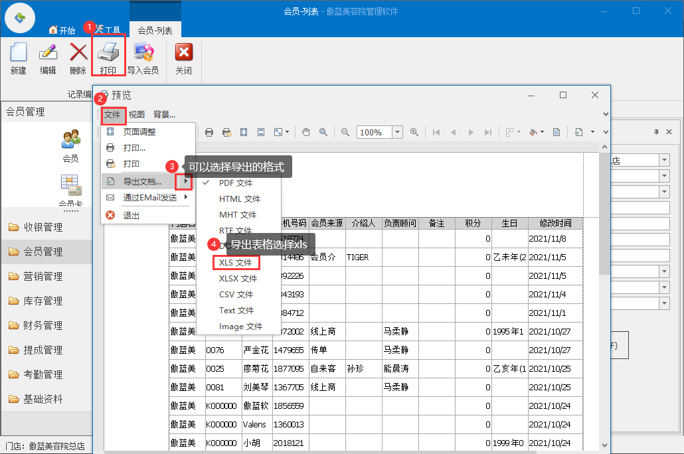
Task: Open 收银管理 section in sidebar
Action: [46, 227]
